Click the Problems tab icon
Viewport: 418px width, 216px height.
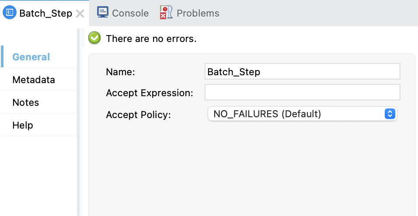[166, 13]
